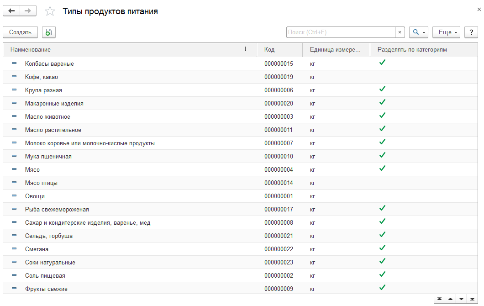The image size is (484, 306).
Task: Open help with question mark button
Action: [471, 32]
